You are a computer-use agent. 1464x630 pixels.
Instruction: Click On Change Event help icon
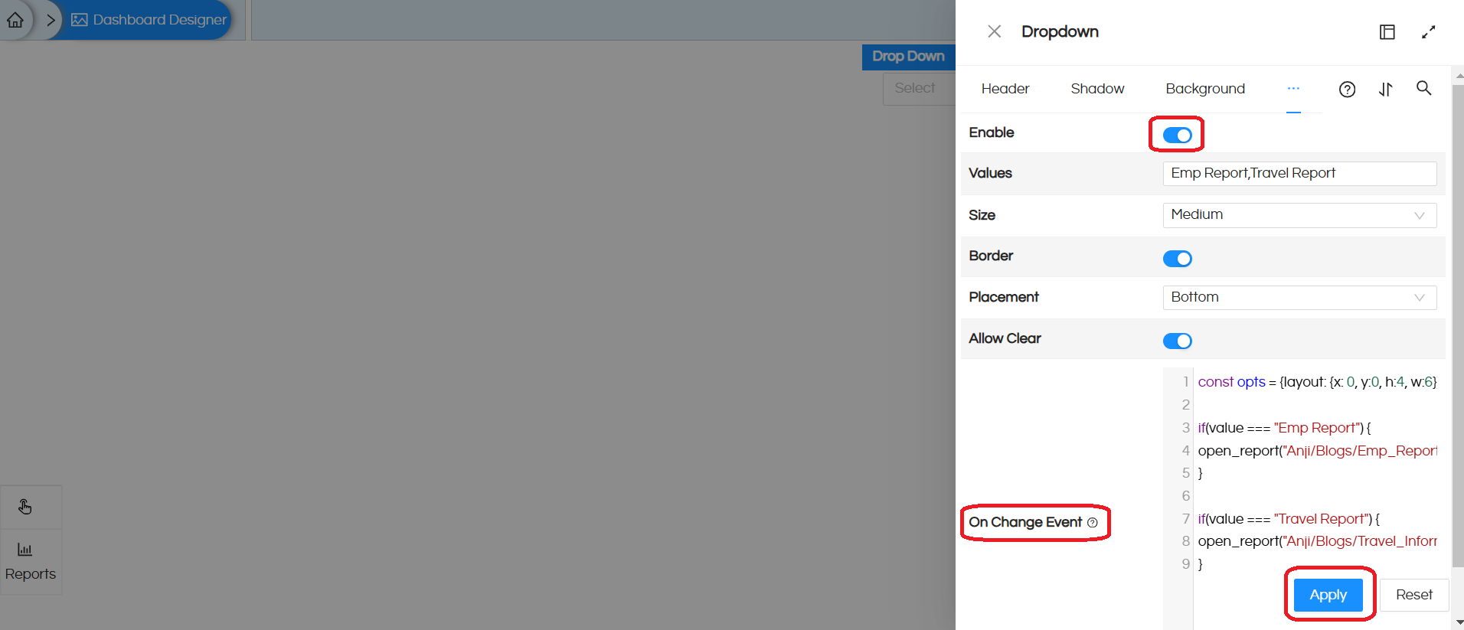(1093, 523)
